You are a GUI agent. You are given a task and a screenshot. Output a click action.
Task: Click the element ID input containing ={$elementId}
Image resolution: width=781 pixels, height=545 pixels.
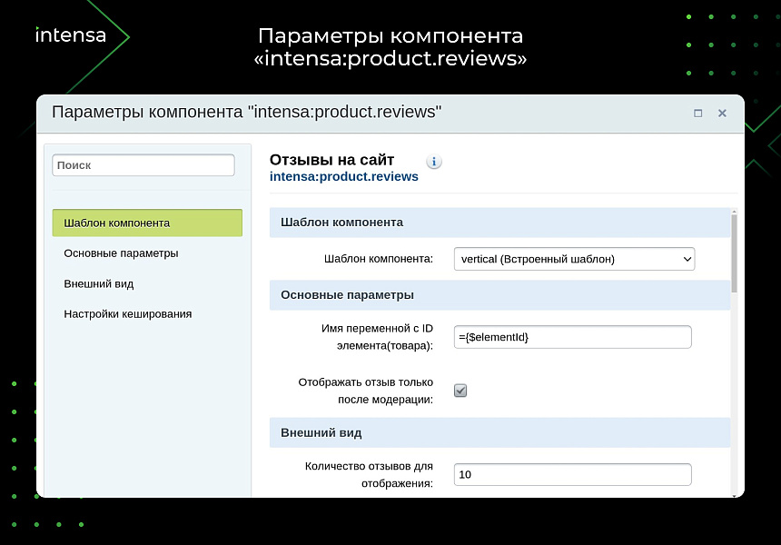572,336
